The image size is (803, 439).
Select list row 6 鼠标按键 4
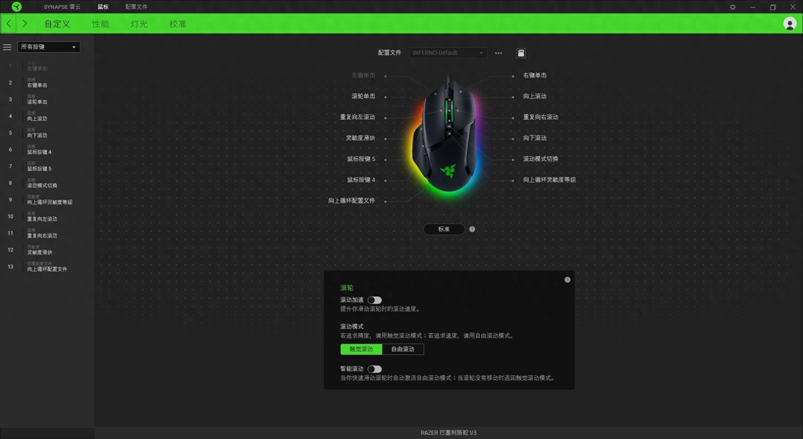(47, 150)
